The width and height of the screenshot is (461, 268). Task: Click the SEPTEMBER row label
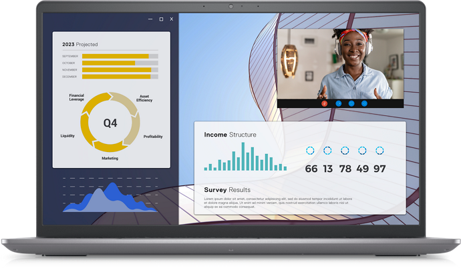(70, 56)
